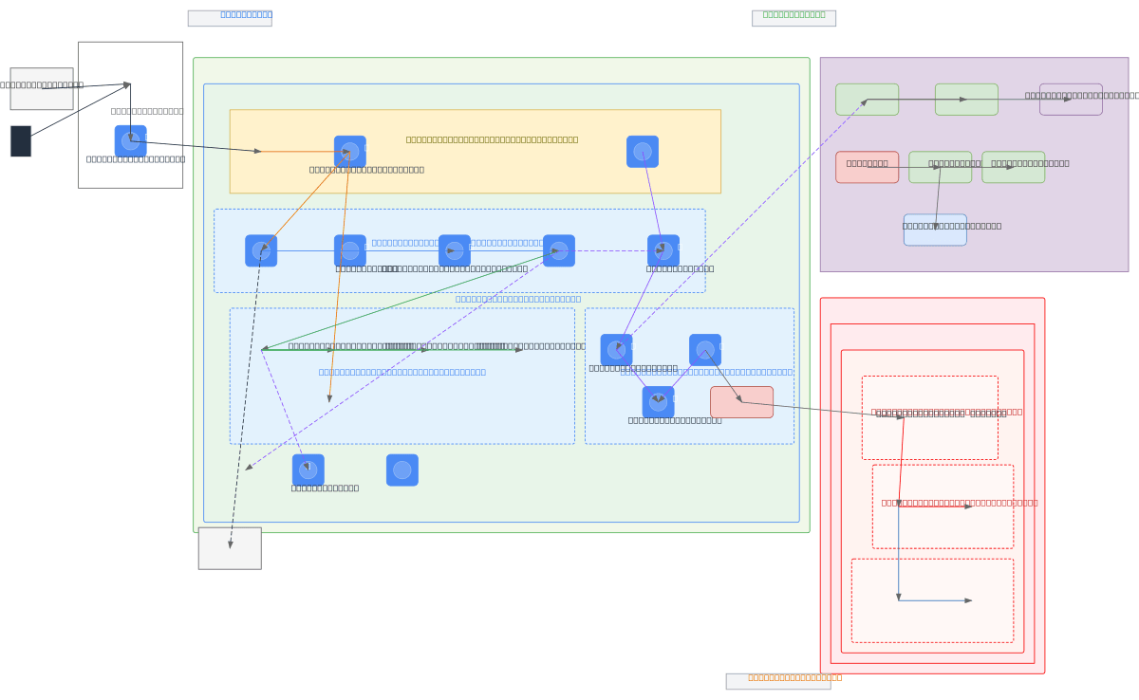Click the pink rounded box in the green area
Viewport: 1139px width, 700px height.
tap(741, 402)
